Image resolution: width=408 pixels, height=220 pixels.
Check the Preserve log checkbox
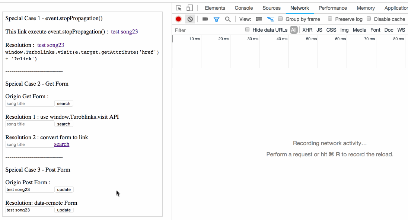click(x=330, y=19)
